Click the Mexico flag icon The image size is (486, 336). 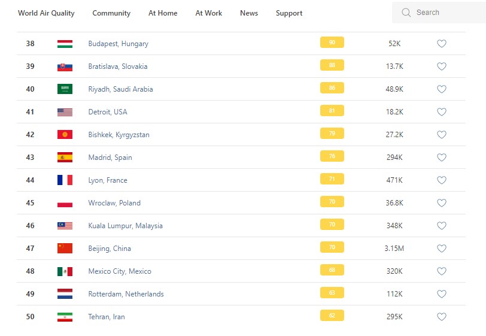pos(65,271)
